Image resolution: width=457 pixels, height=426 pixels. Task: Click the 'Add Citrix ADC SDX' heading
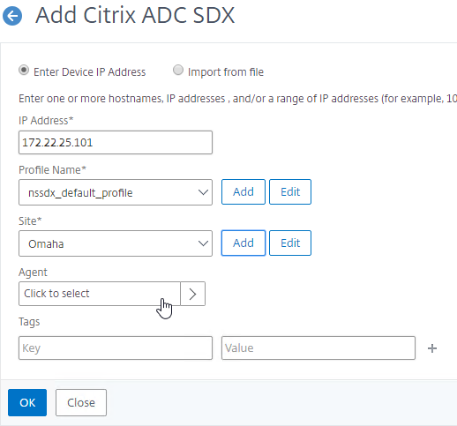click(135, 15)
